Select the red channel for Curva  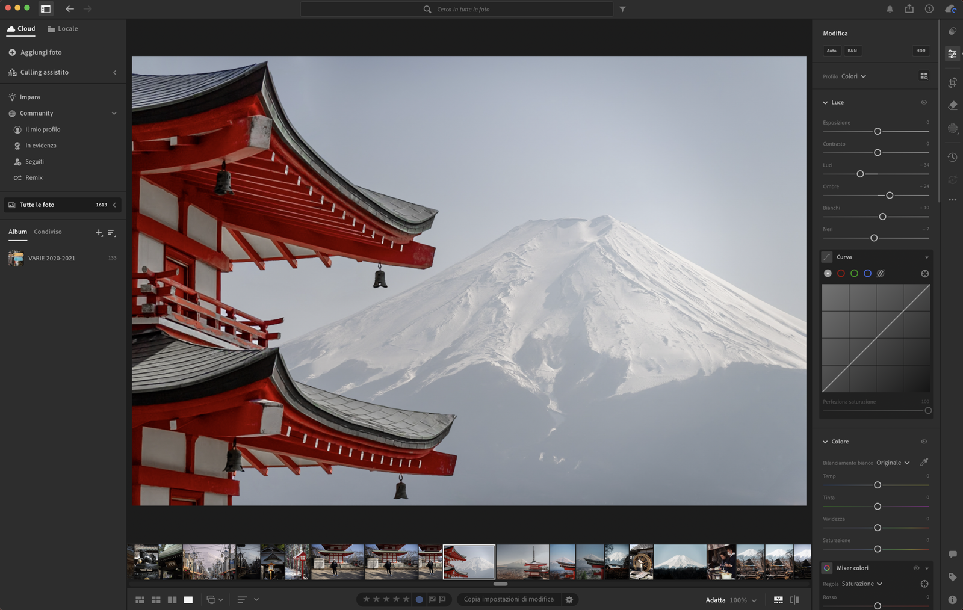pos(841,273)
